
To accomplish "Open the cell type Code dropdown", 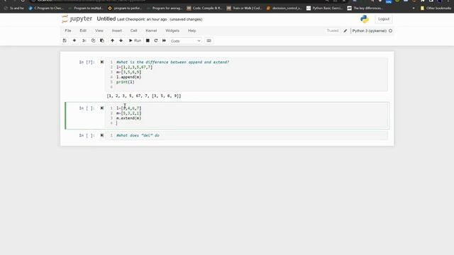I will click(186, 41).
